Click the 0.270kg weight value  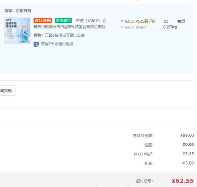pyautogui.click(x=170, y=27)
